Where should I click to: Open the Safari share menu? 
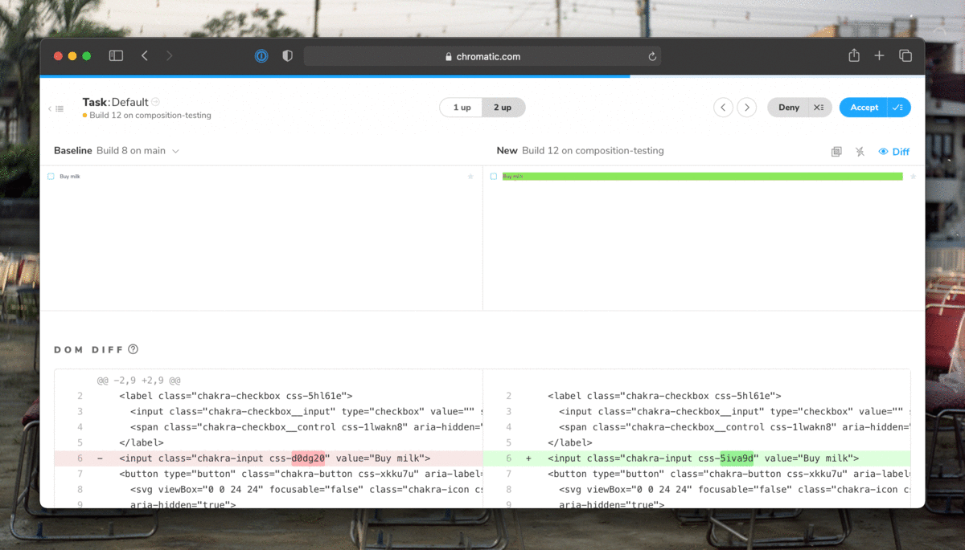point(854,55)
